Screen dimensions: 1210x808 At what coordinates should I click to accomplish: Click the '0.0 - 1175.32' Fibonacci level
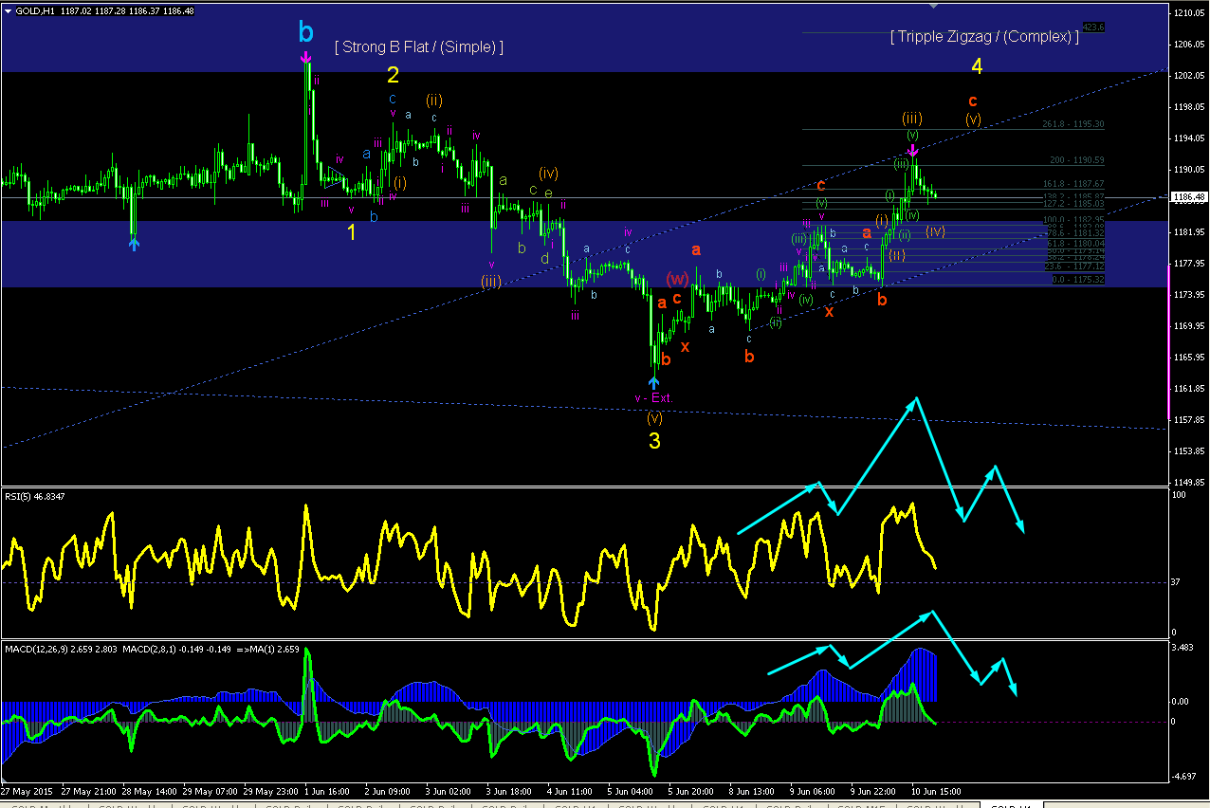tap(1077, 280)
